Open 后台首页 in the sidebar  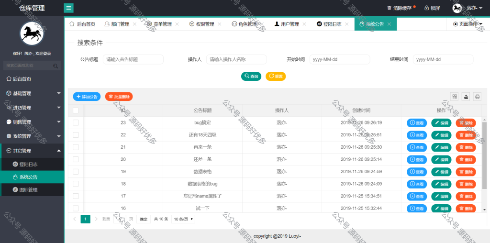(x=32, y=79)
